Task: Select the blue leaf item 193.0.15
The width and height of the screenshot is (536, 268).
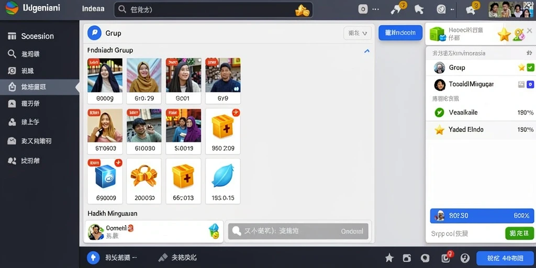Action: [223, 181]
